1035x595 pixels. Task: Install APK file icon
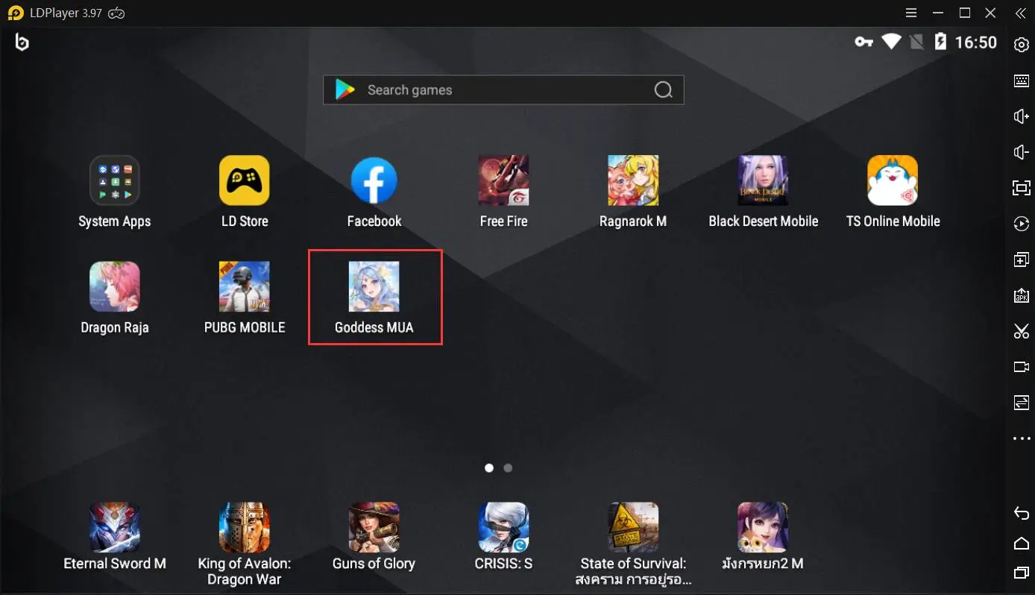(1022, 295)
